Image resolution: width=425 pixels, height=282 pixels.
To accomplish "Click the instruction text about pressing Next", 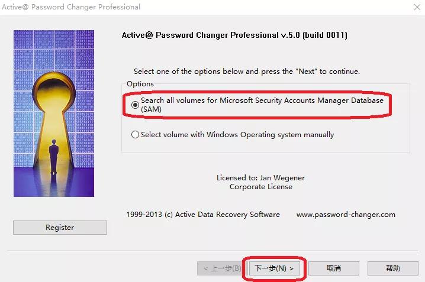I will click(x=247, y=72).
